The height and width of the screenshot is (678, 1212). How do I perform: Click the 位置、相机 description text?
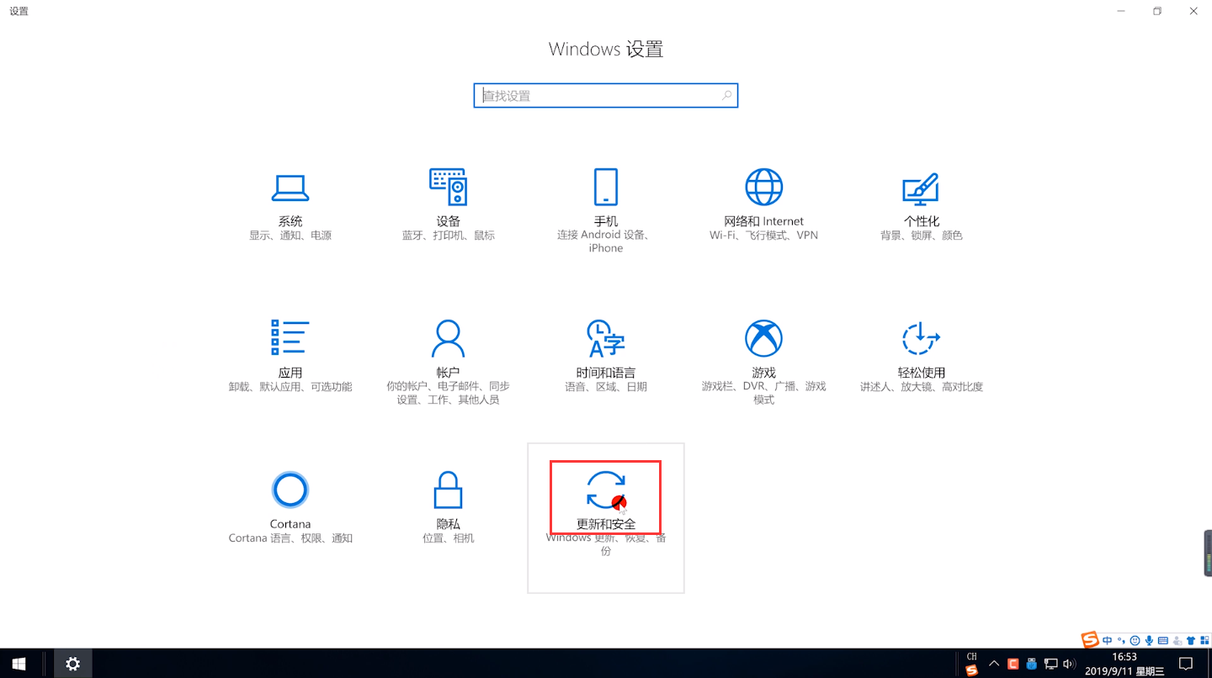pyautogui.click(x=449, y=538)
